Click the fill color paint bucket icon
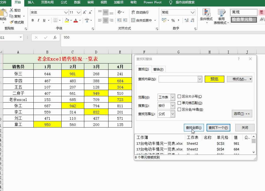 pyautogui.click(x=67, y=20)
